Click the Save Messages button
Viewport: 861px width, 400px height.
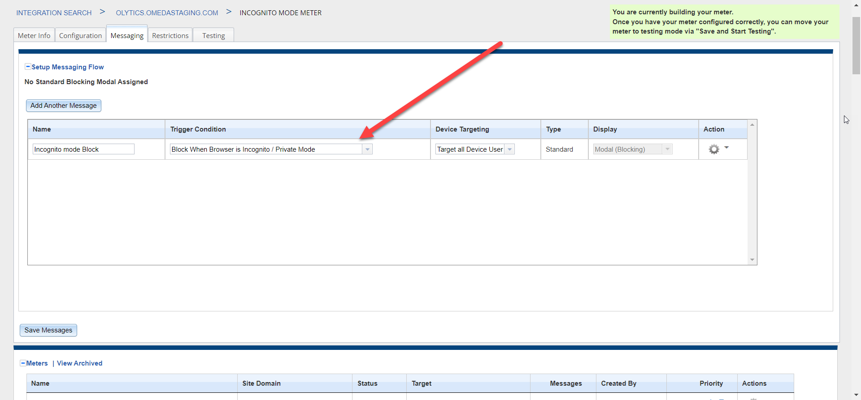point(48,330)
